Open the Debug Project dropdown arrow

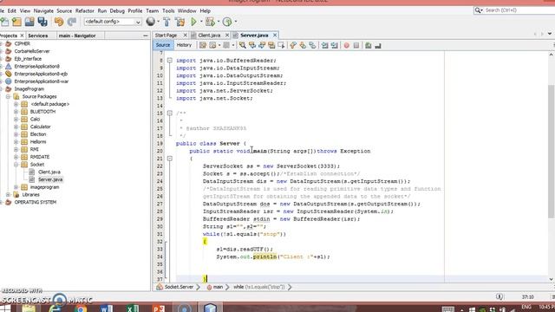[x=218, y=22]
